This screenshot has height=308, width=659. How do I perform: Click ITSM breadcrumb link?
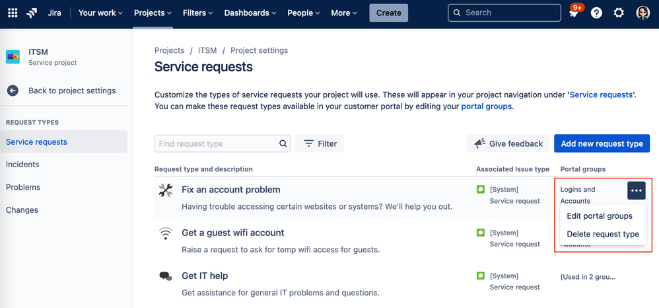tap(207, 50)
